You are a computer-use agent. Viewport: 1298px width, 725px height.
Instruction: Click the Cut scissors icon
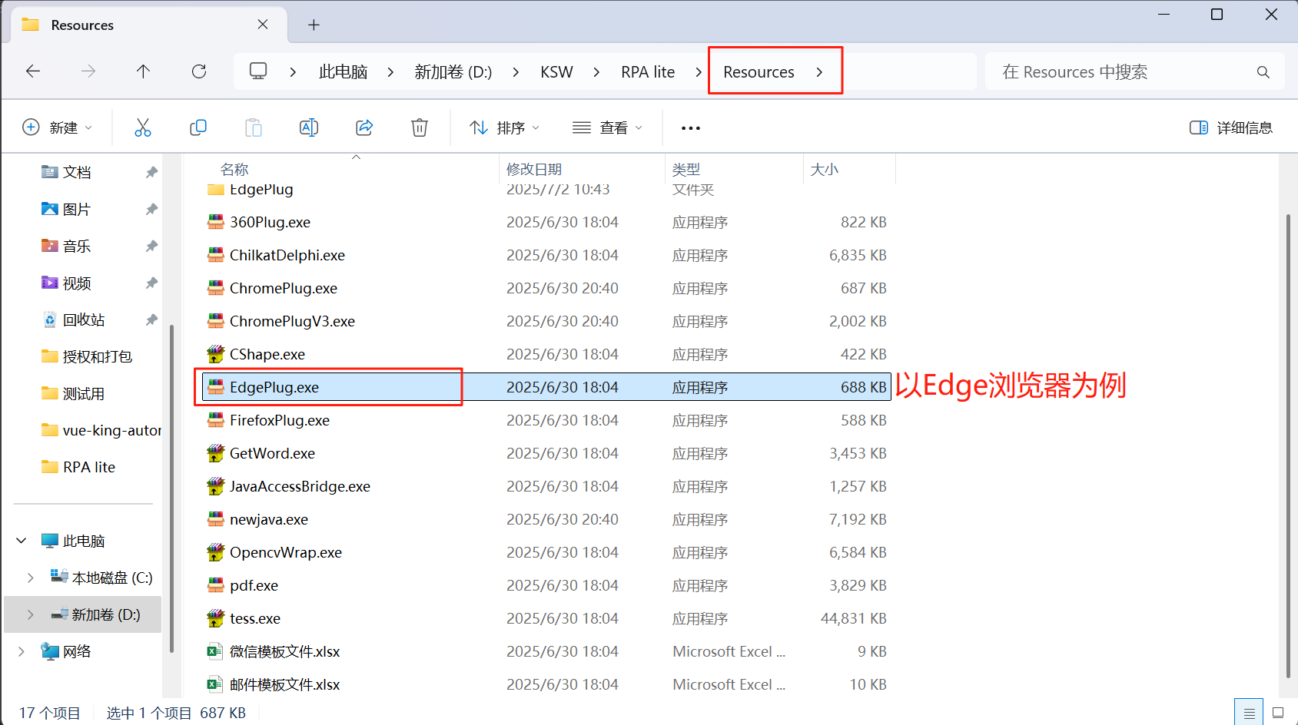pos(143,127)
